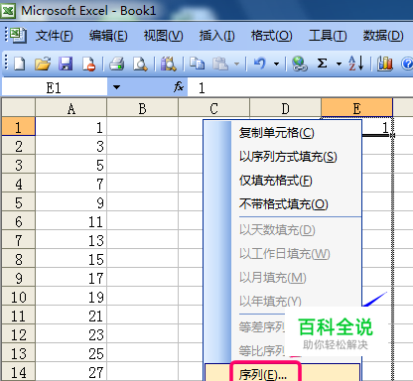The height and width of the screenshot is (381, 413).
Task: Print with the printer icon
Action: pyautogui.click(x=116, y=63)
